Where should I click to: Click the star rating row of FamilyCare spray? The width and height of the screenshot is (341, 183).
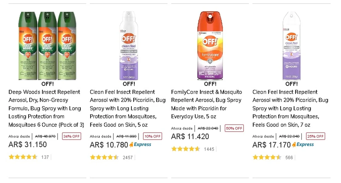click(186, 149)
